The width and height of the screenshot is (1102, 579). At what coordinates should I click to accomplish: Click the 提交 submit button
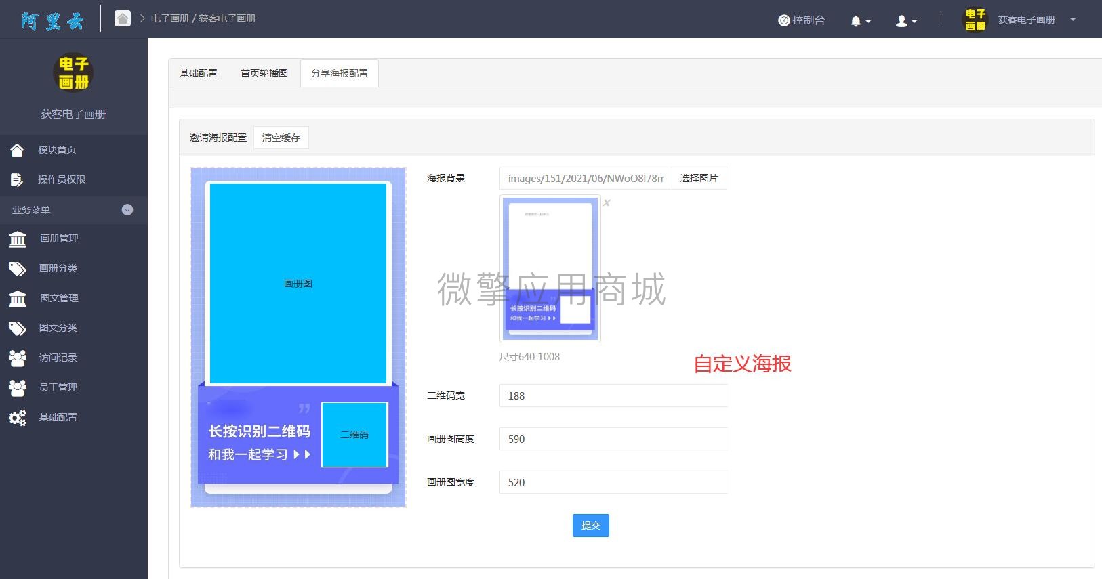coord(591,526)
